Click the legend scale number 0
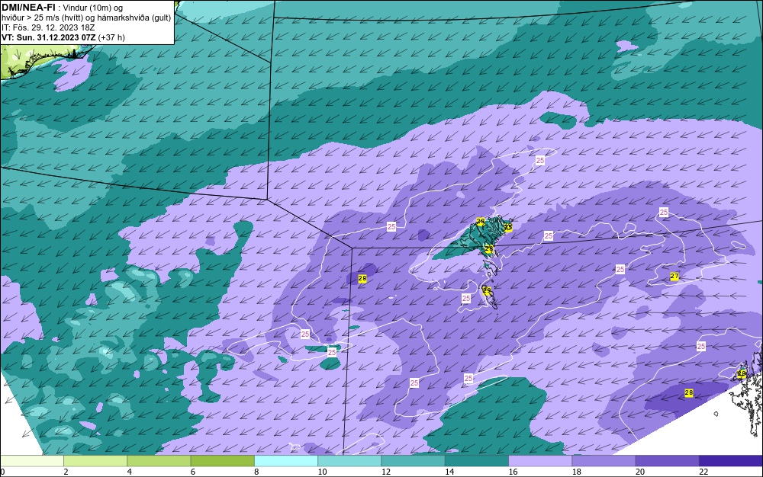Viewport: 763px width, 477px height. 2,472
